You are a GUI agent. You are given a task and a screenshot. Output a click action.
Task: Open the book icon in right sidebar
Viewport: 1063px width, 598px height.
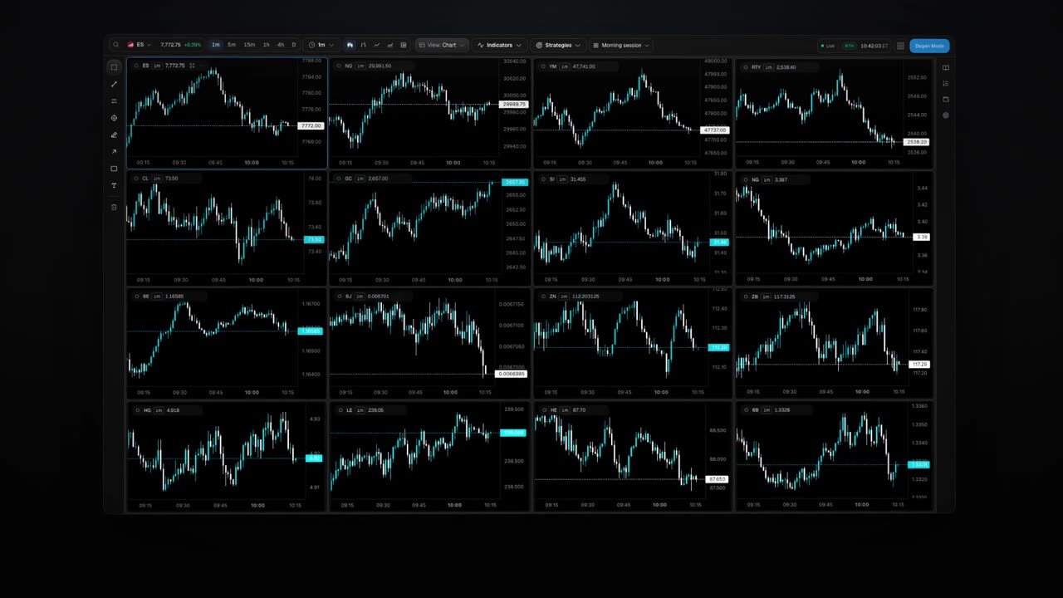tap(946, 67)
